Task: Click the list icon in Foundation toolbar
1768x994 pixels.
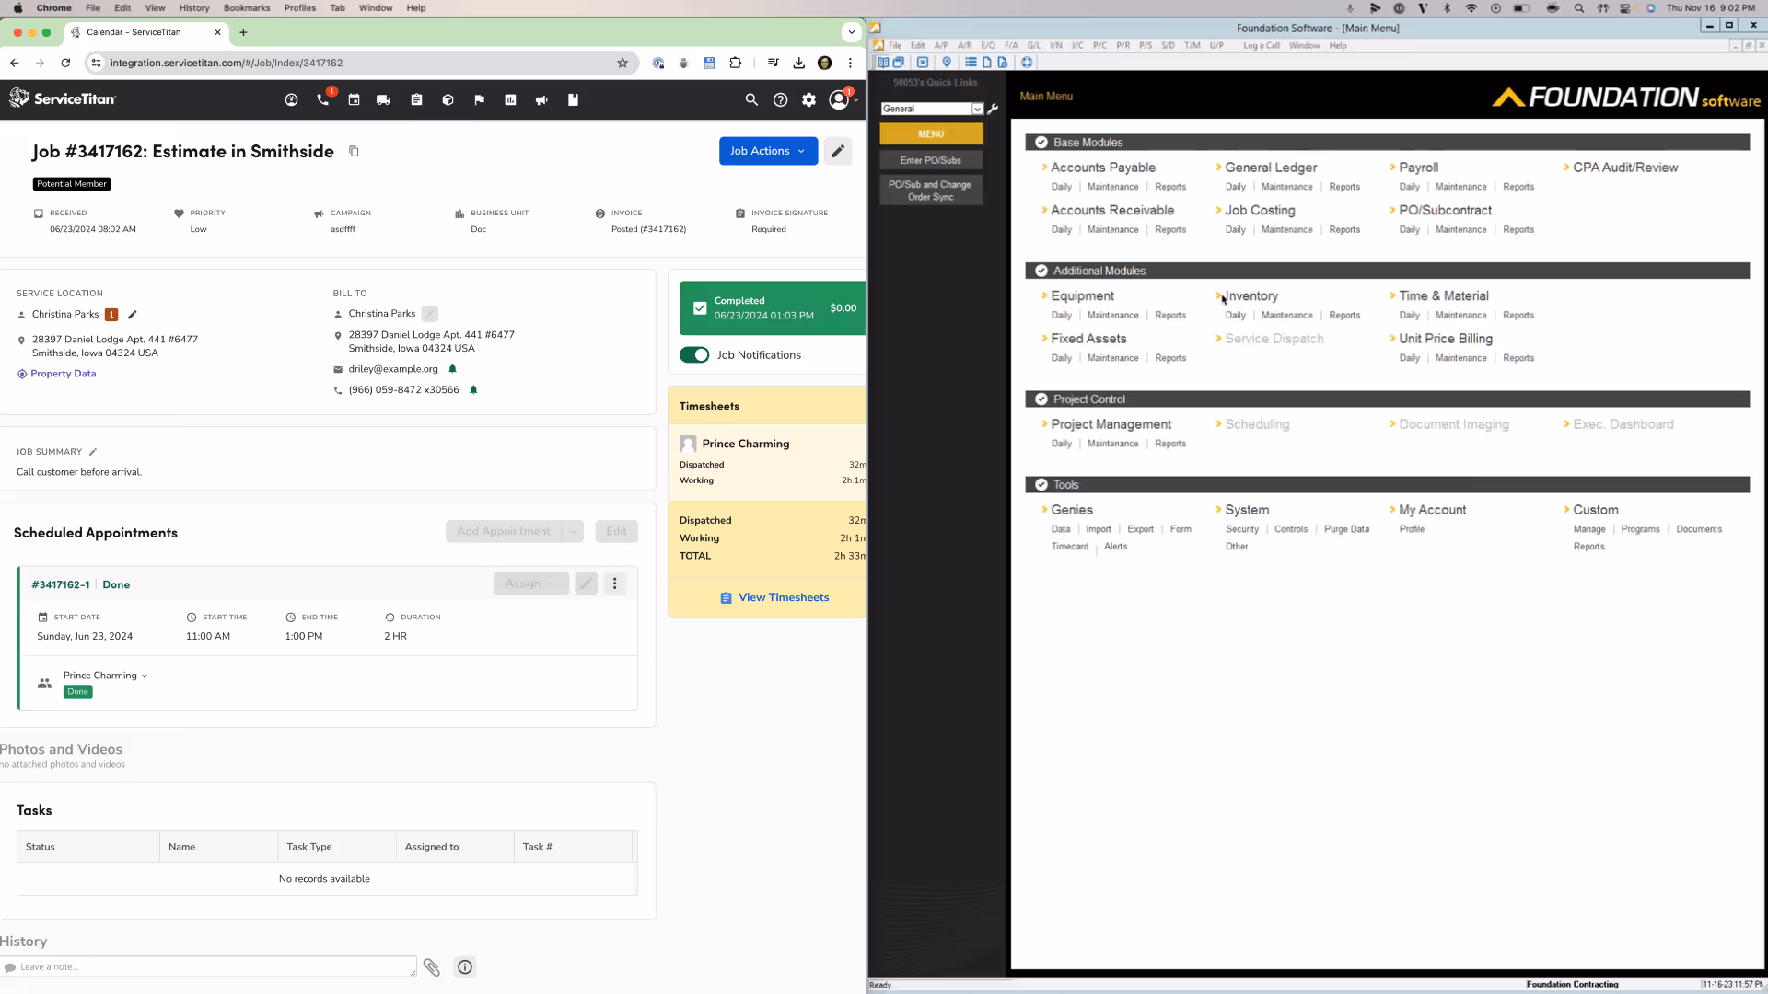Action: pos(971,63)
